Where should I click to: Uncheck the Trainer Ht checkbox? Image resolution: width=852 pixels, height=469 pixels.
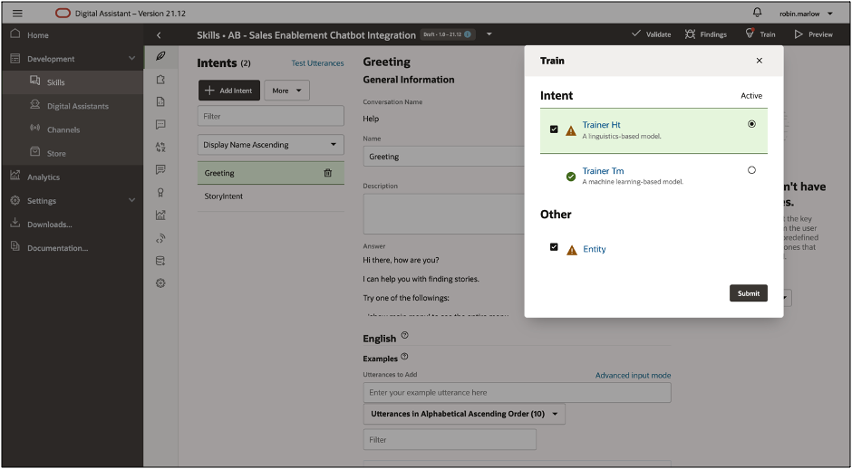pyautogui.click(x=554, y=129)
